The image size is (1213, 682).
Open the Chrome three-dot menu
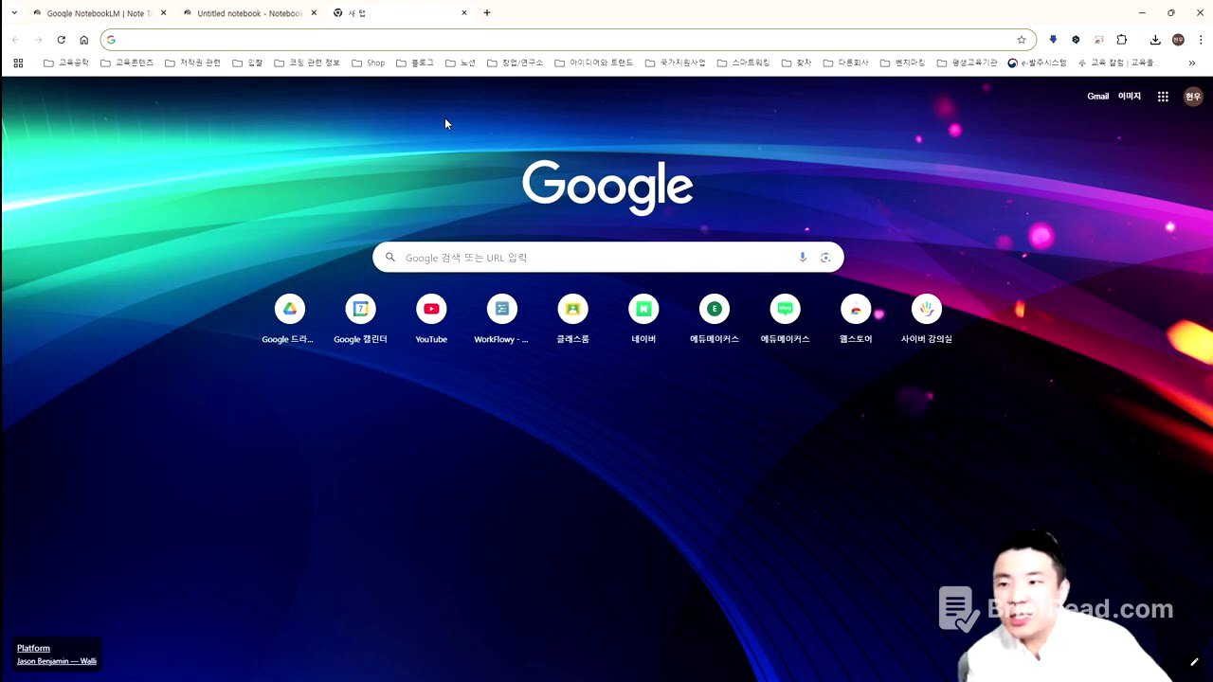pyautogui.click(x=1201, y=40)
